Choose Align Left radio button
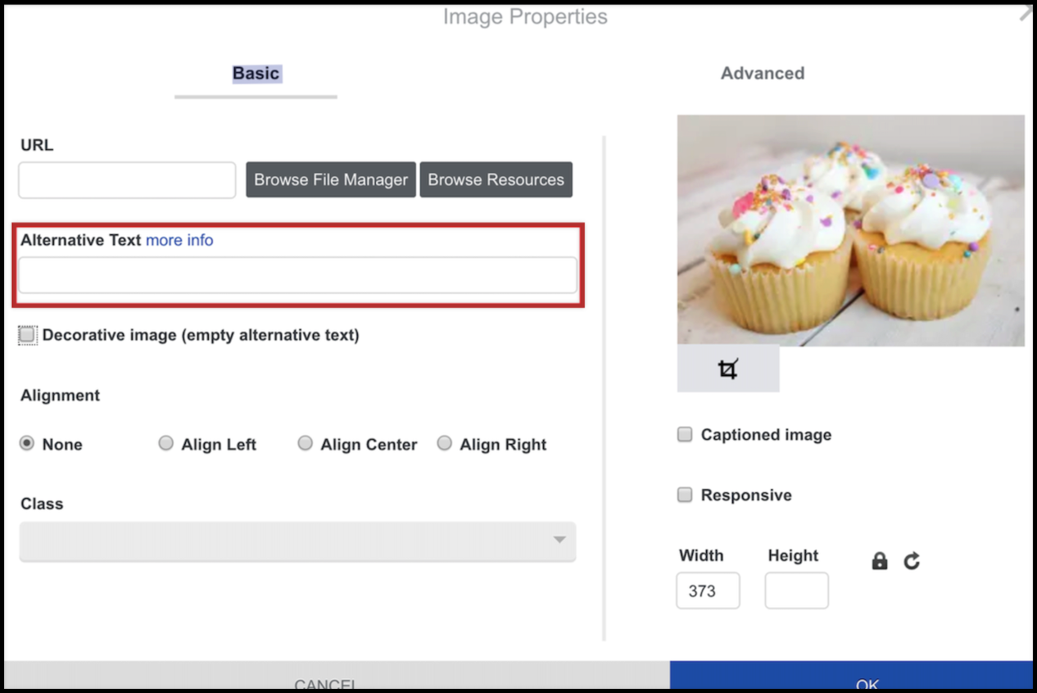1037x693 pixels. pyautogui.click(x=166, y=443)
